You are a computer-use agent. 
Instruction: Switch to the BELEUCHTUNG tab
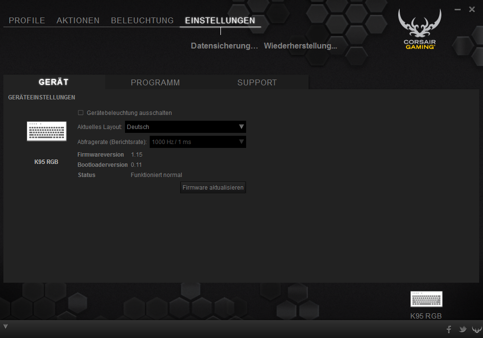tap(142, 20)
